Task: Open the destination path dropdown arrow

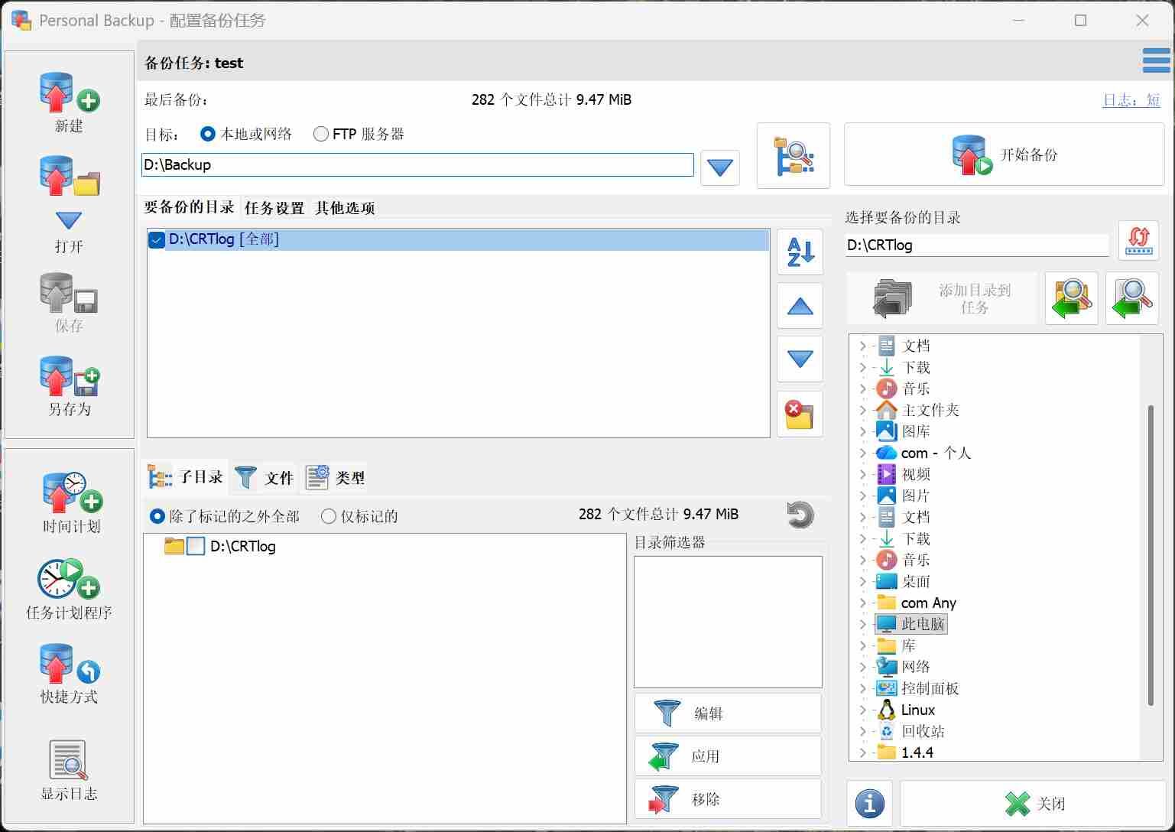Action: 719,167
